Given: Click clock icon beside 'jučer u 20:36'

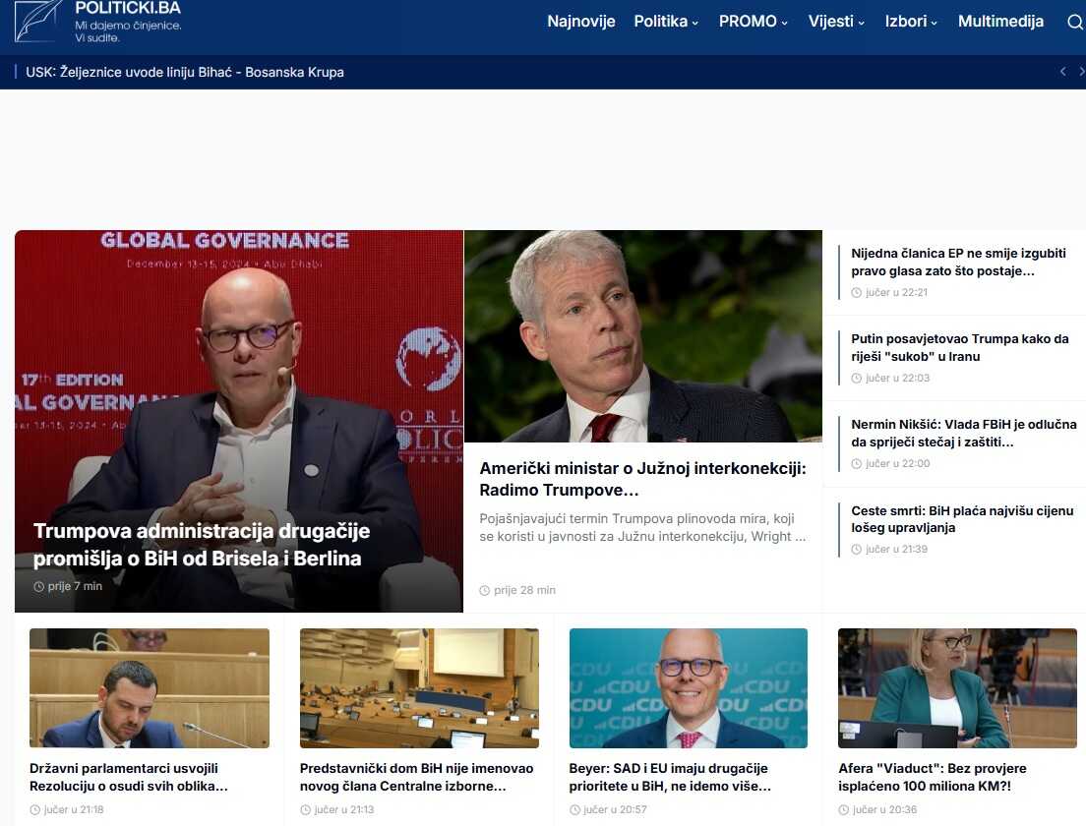Looking at the screenshot, I should pyautogui.click(x=844, y=809).
